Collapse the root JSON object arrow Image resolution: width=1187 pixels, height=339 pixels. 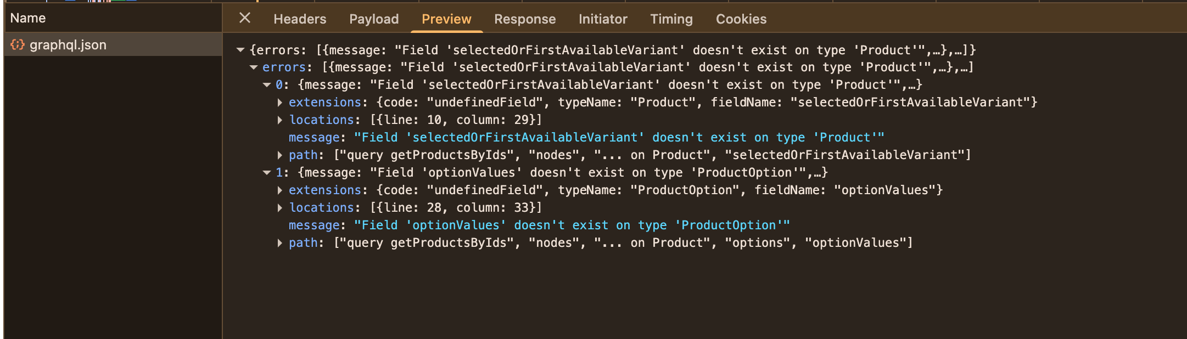click(240, 50)
